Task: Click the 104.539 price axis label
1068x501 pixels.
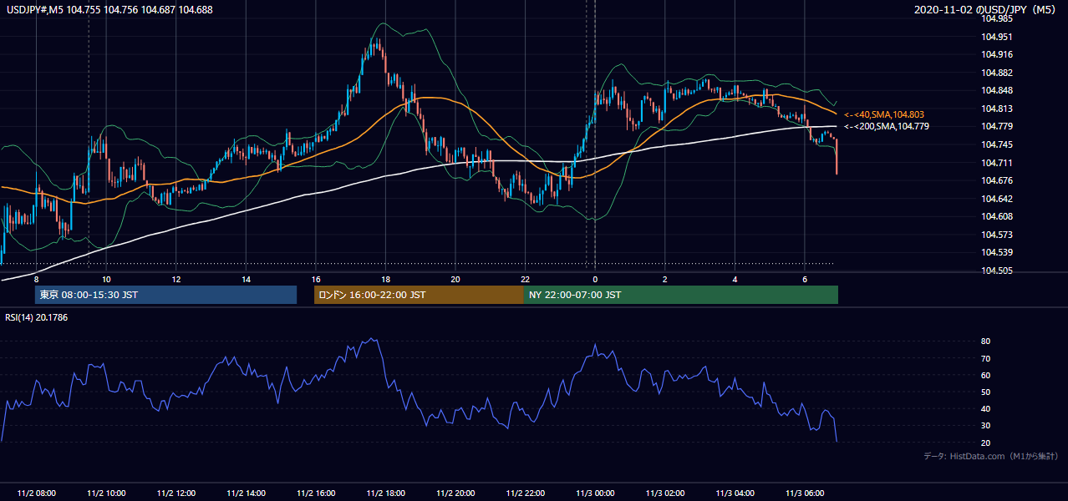Action: point(997,252)
